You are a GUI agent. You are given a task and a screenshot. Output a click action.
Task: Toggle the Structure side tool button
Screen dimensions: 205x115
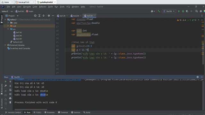[x=2, y=103]
